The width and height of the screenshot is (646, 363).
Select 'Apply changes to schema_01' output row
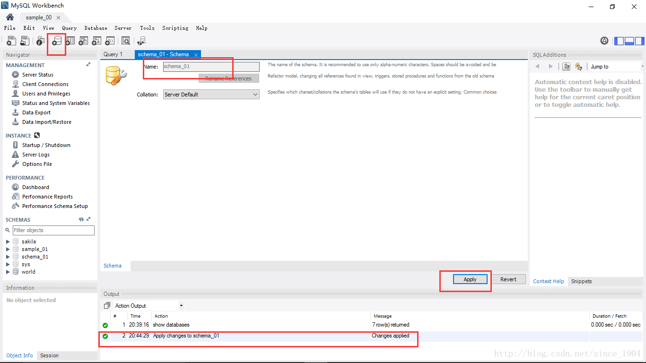coord(371,336)
